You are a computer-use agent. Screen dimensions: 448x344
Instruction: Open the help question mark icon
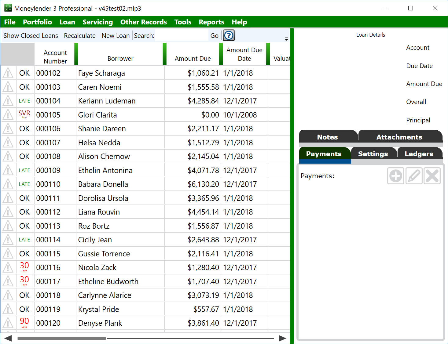tap(229, 35)
